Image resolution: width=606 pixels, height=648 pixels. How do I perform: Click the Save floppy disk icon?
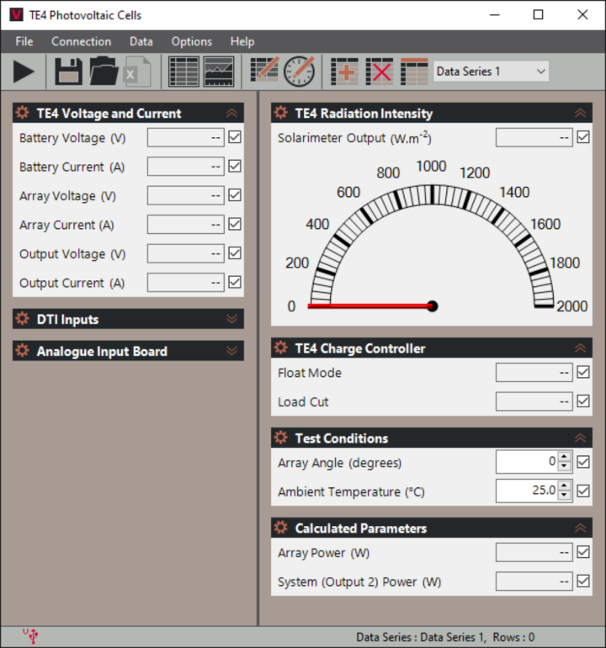pyautogui.click(x=68, y=72)
